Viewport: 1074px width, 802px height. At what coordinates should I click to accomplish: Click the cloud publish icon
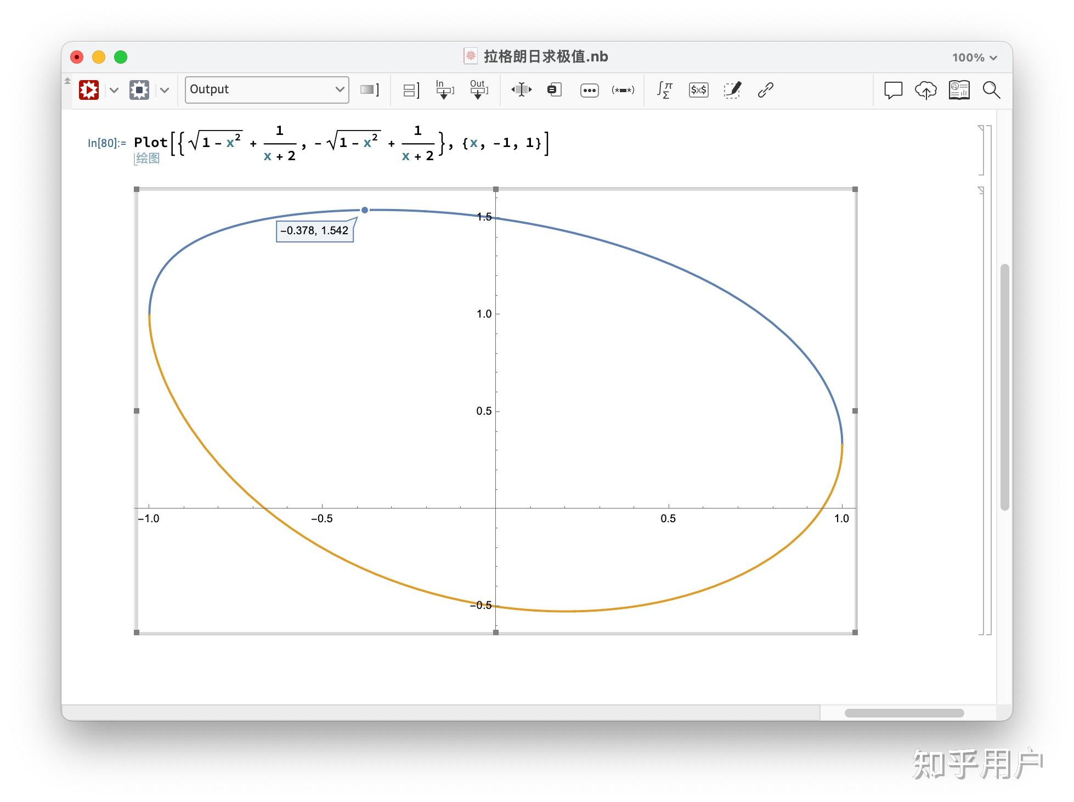[925, 90]
